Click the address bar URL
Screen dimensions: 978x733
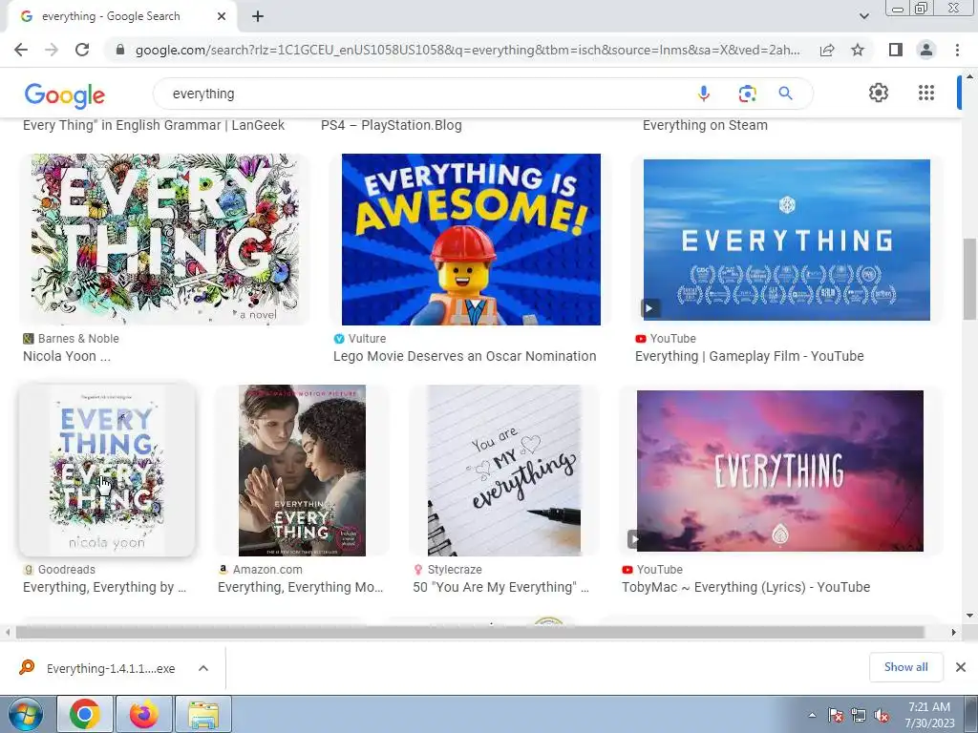pyautogui.click(x=468, y=50)
